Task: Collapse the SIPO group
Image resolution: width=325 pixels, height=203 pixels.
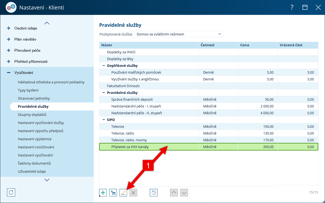Action: 104,120
